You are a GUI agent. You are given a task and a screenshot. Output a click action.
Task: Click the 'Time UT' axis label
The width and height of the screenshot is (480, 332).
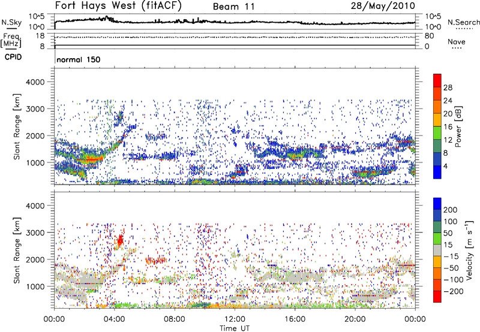click(235, 328)
